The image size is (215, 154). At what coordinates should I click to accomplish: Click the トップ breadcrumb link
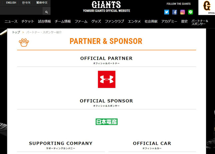tap(16, 32)
